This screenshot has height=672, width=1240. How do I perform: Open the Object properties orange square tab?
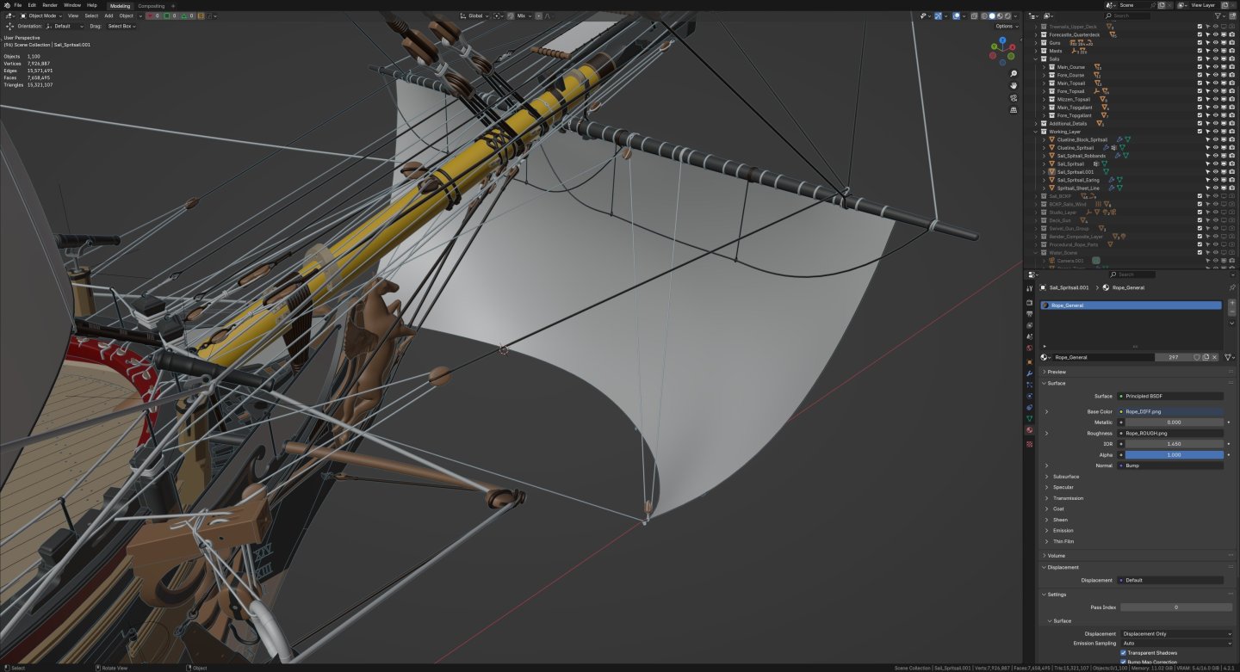(x=1029, y=361)
